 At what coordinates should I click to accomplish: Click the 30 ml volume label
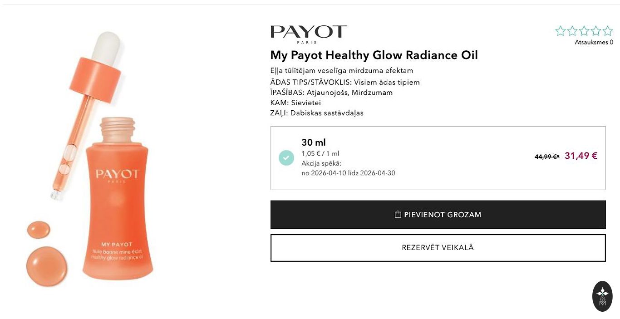coord(314,142)
